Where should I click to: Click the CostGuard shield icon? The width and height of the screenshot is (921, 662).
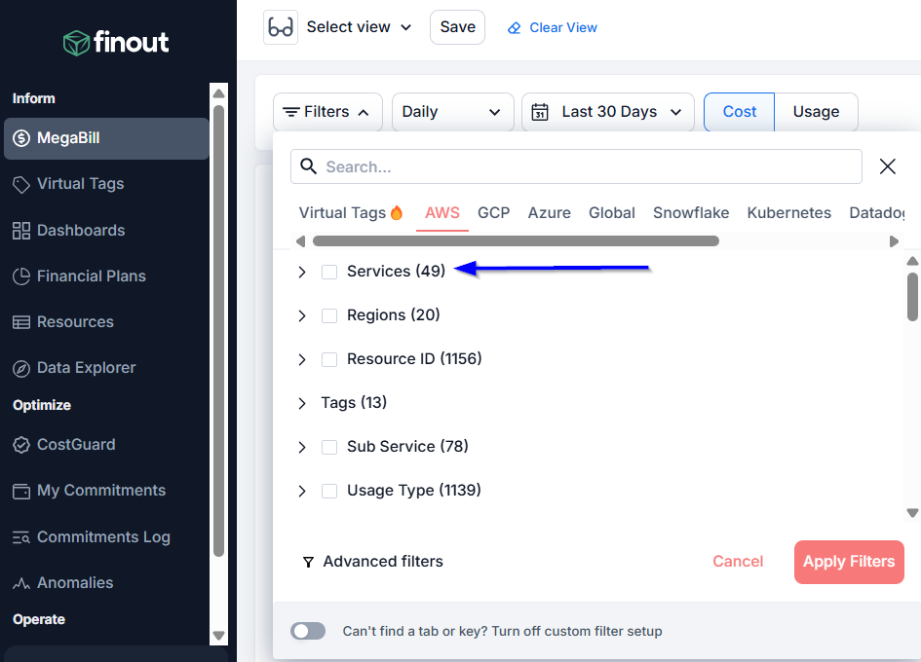pyautogui.click(x=21, y=445)
